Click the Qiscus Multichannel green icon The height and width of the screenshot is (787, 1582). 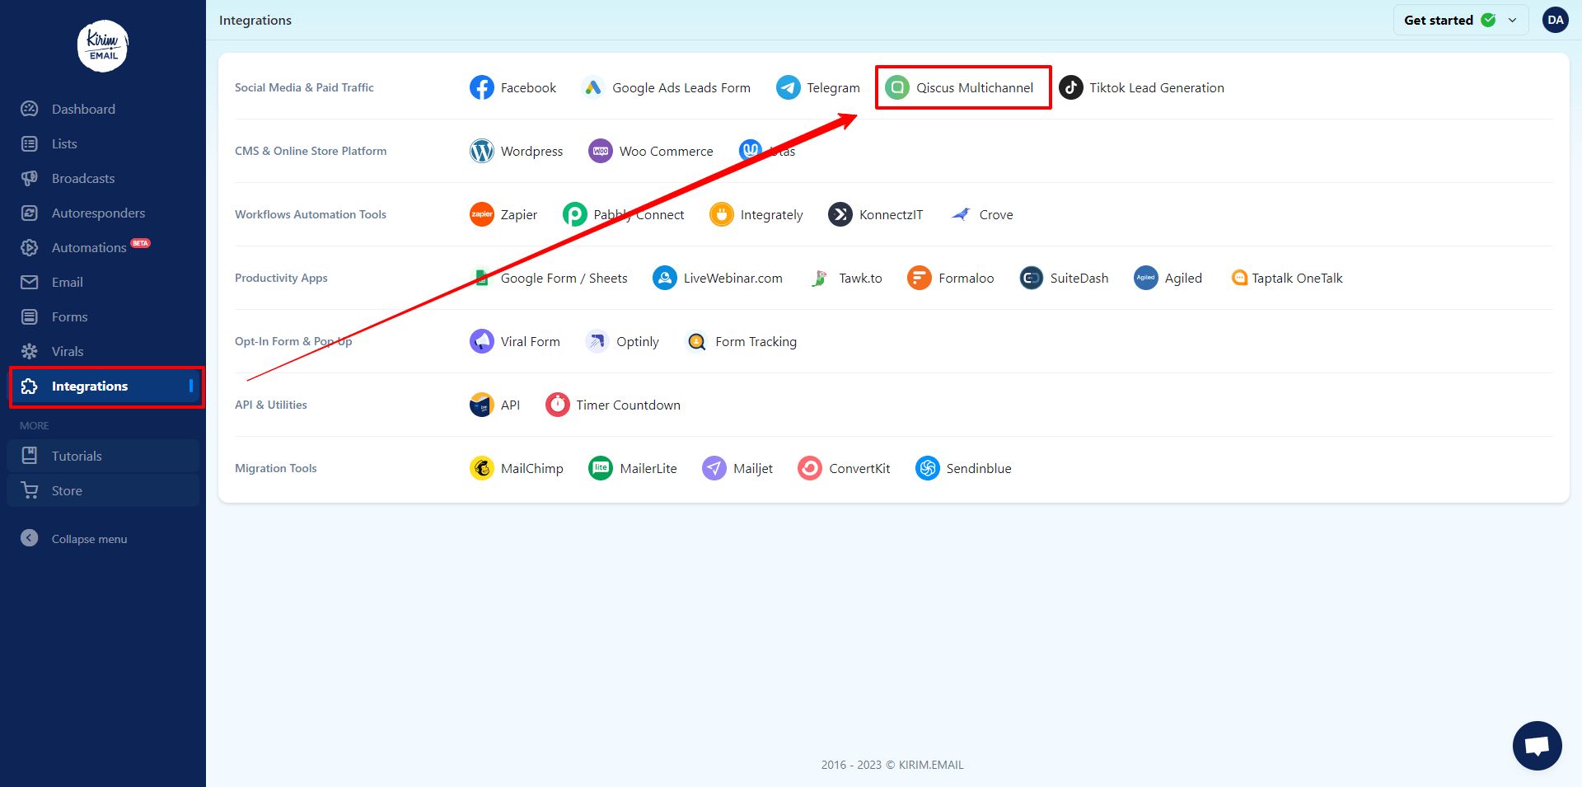pyautogui.click(x=897, y=87)
